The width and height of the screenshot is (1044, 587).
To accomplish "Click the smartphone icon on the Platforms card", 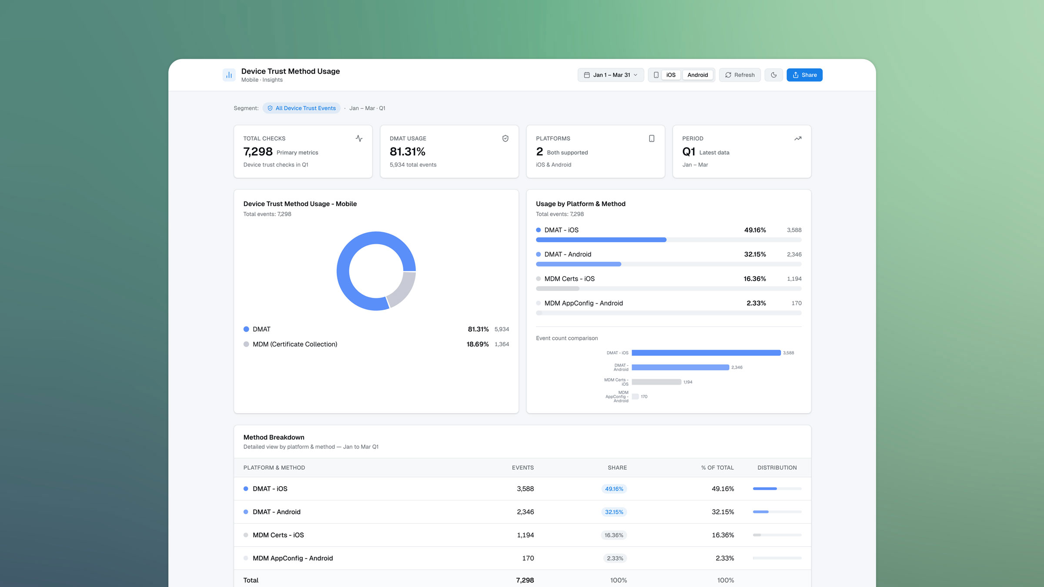I will tap(651, 138).
